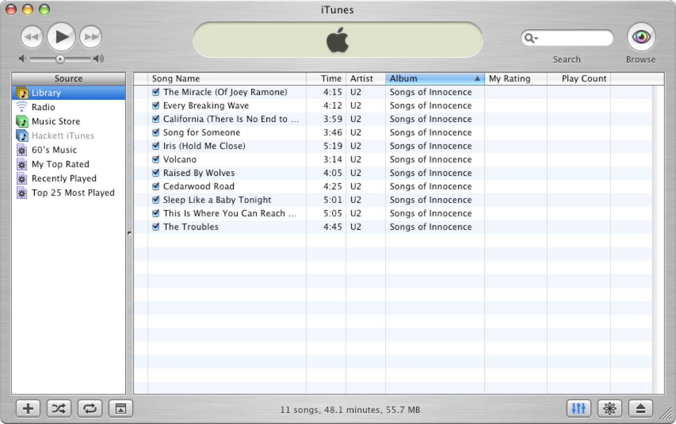Select the Cedarwood Road song row
676x424 pixels.
(393, 186)
